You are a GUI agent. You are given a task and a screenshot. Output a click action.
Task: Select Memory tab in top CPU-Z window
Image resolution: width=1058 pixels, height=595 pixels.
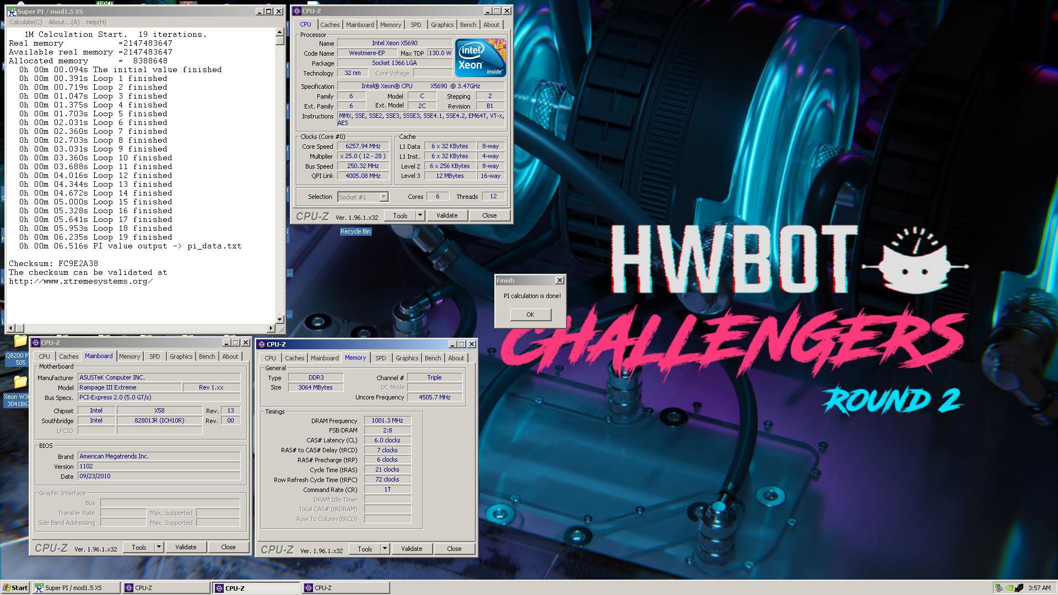pyautogui.click(x=391, y=25)
